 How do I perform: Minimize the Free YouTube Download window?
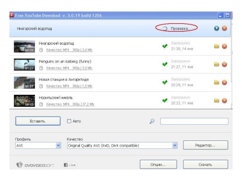pos(221,15)
